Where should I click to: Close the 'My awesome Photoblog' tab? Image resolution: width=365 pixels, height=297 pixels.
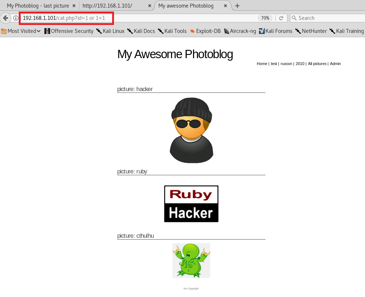tap(225, 6)
